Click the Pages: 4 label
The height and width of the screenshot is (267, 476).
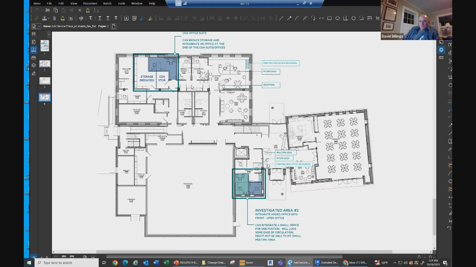(x=103, y=26)
